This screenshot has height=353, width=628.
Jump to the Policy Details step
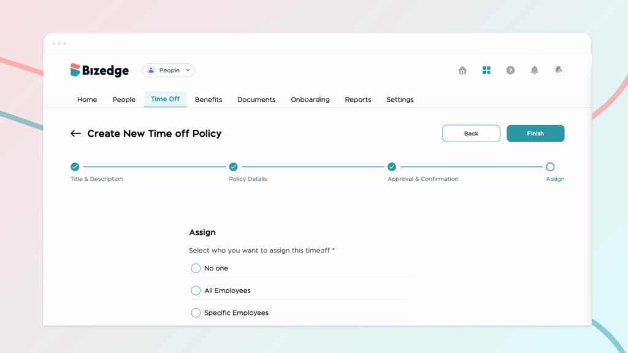233,167
